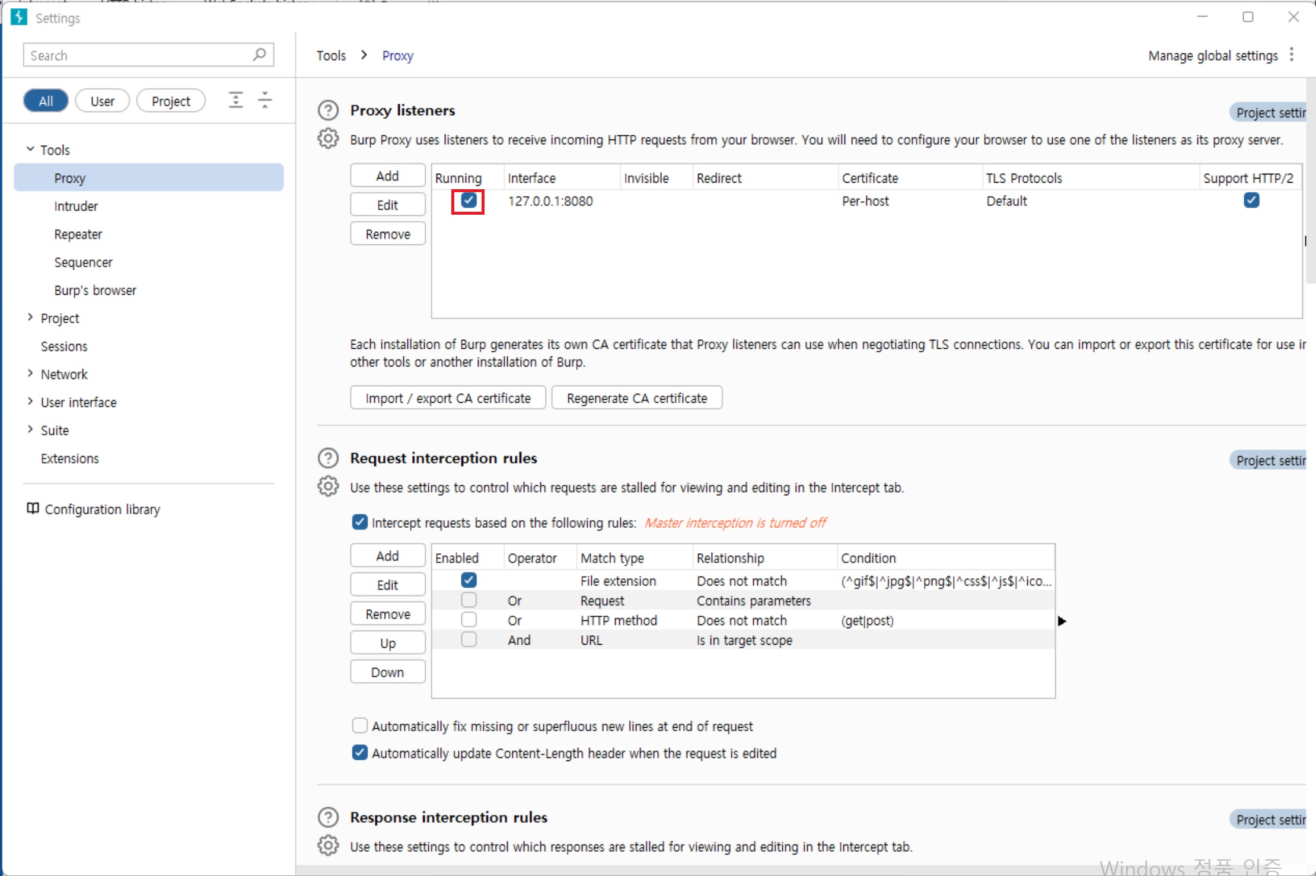Expand the Network settings tree node
Image resolution: width=1316 pixels, height=876 pixels.
pyautogui.click(x=30, y=374)
